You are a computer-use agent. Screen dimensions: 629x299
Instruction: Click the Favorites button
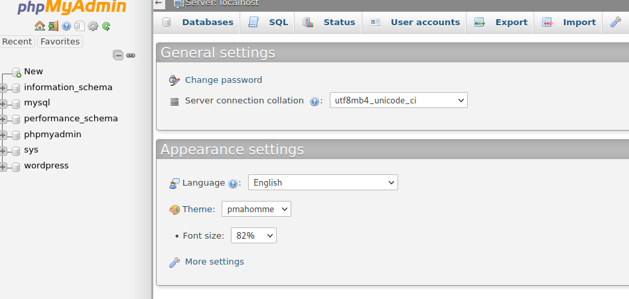60,41
